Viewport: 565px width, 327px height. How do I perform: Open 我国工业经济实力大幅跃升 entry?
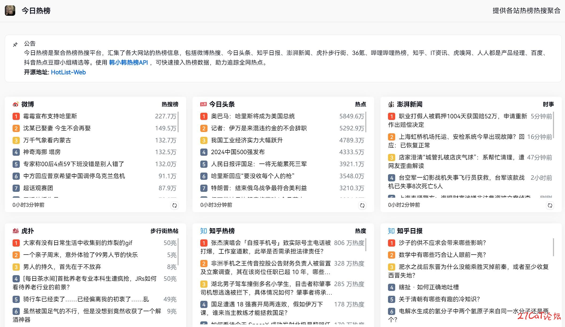click(x=247, y=140)
